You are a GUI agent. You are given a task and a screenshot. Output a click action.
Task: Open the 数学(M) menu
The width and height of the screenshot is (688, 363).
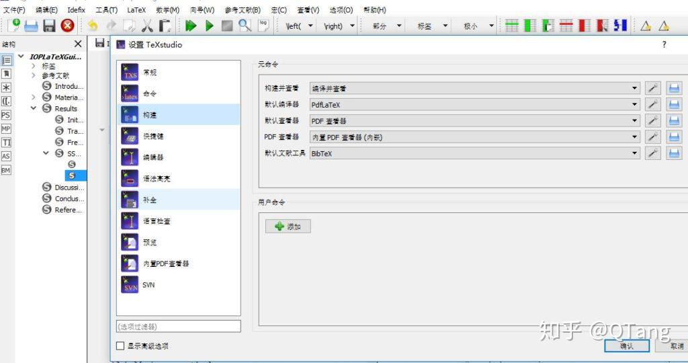coord(167,9)
